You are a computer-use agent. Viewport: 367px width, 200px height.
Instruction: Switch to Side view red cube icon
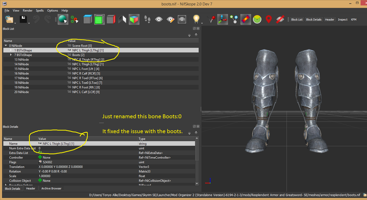coord(111,19)
